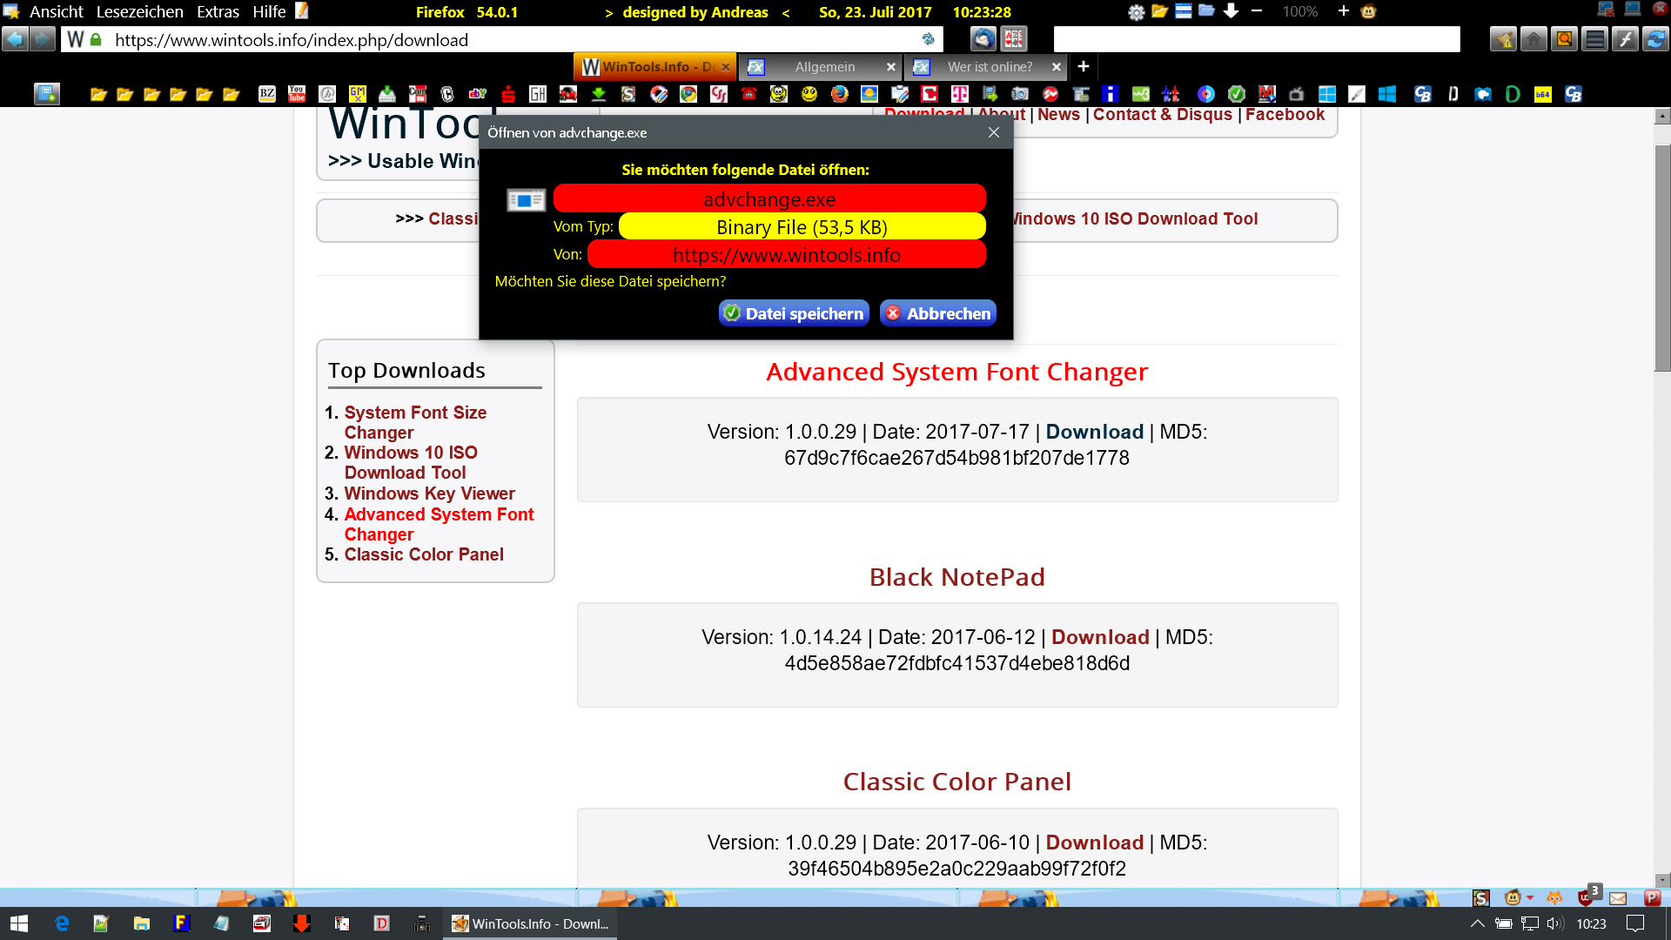
Task: Click the reload arrows in address bar
Action: [x=928, y=39]
